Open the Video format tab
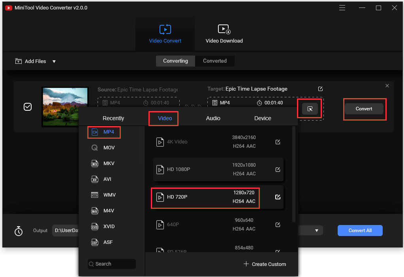 click(165, 118)
